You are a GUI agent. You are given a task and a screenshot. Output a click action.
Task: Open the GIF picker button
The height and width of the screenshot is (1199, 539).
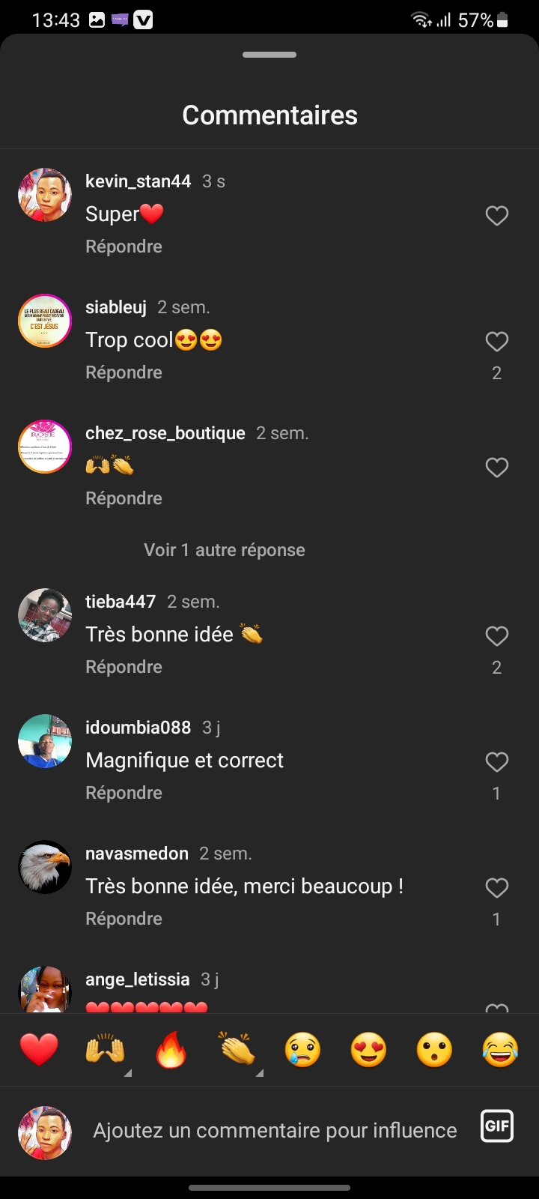click(x=497, y=1126)
